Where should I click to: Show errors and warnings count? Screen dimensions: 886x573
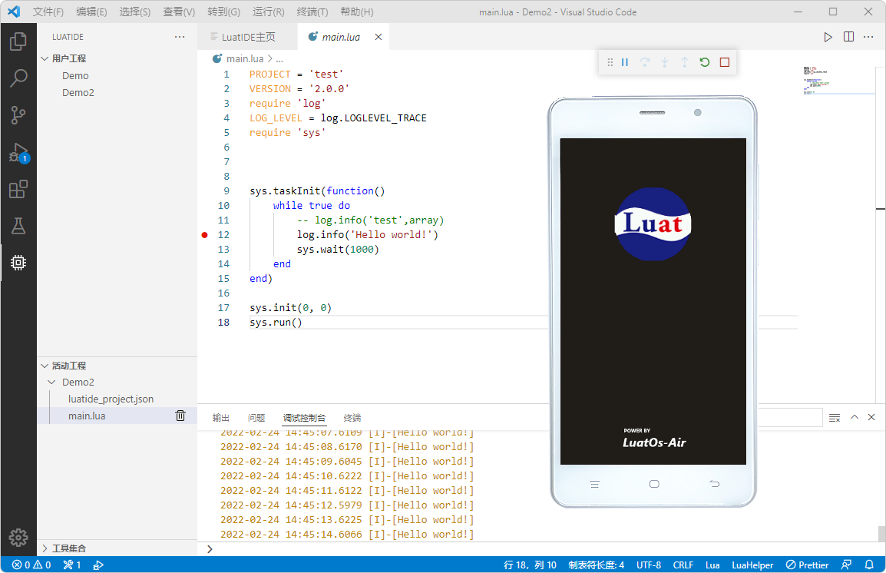pyautogui.click(x=31, y=565)
